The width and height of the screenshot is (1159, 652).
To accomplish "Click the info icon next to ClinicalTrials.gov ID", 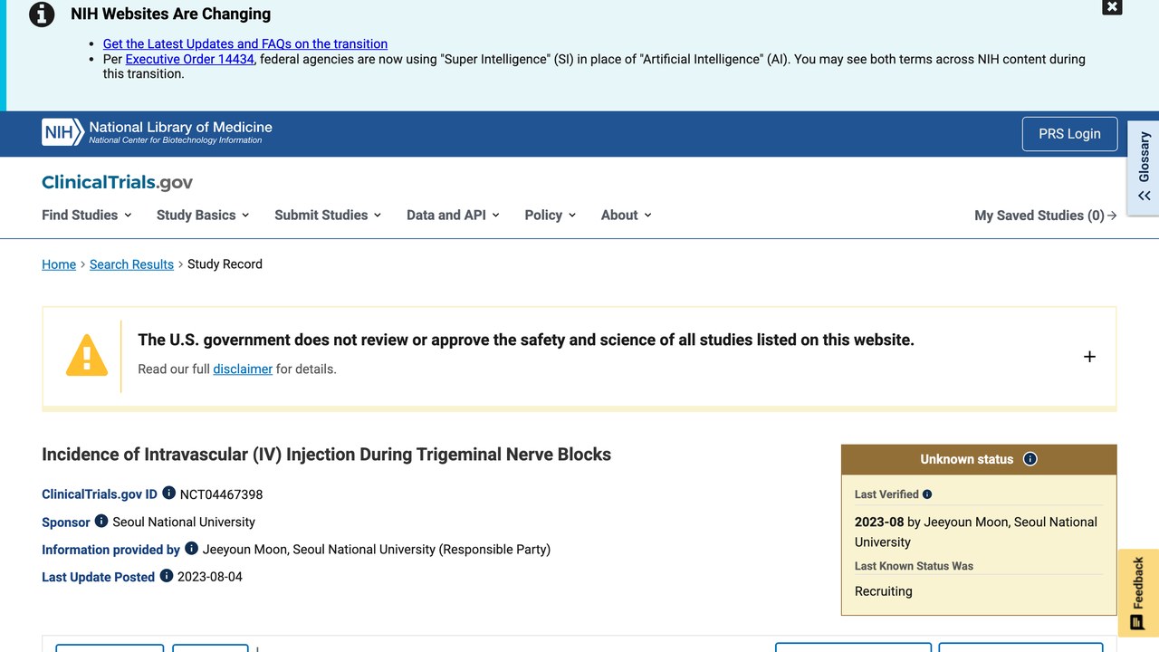I will [169, 494].
